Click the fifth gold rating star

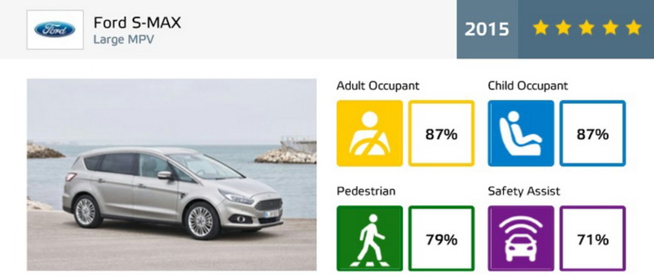tap(633, 28)
